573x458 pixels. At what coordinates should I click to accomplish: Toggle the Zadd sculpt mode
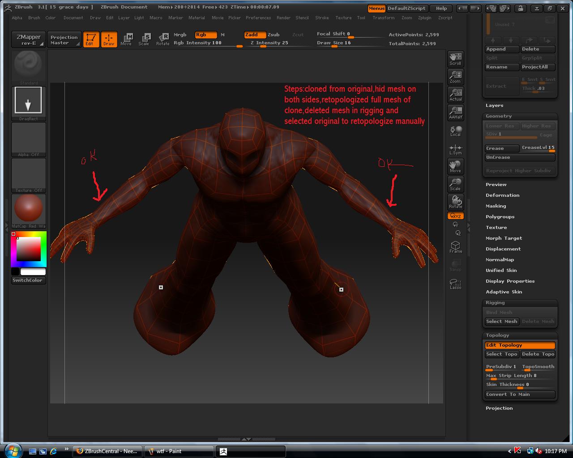coord(255,34)
